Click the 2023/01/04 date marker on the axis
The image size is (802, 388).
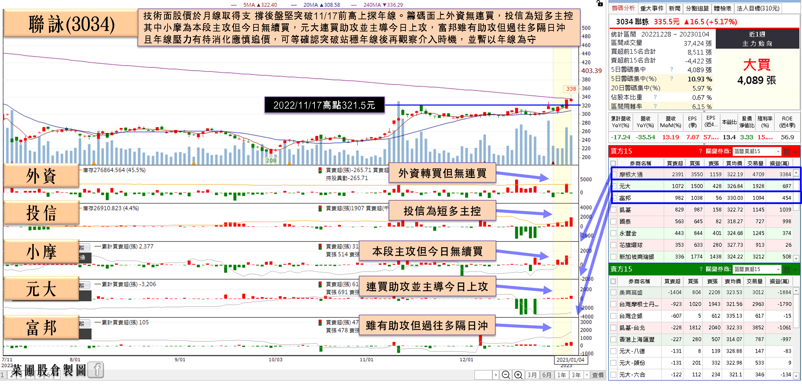tap(570, 360)
